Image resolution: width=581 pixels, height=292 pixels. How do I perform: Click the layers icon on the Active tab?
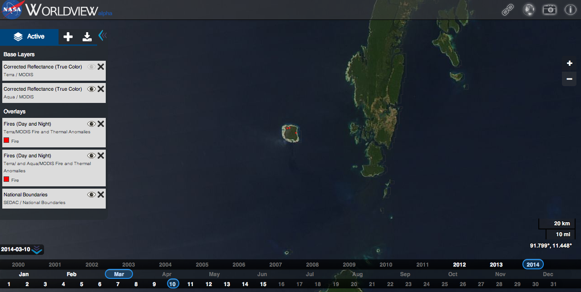(x=18, y=36)
